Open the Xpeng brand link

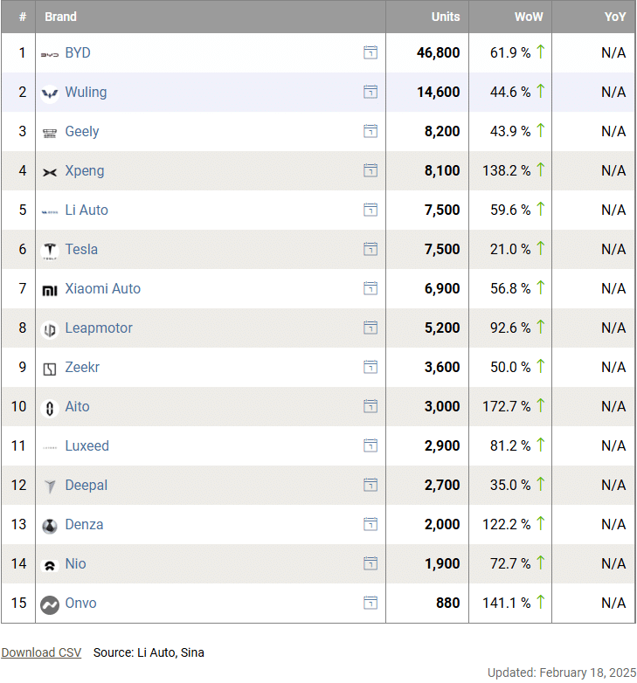tap(85, 171)
